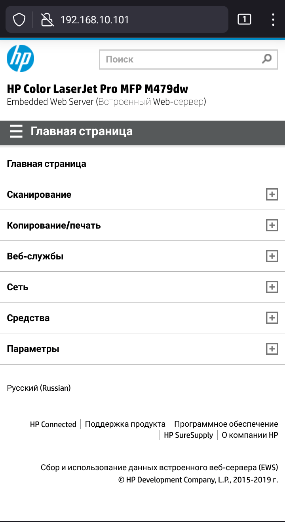This screenshot has height=522, width=285.
Task: Click the search magnifier icon
Action: point(267,59)
